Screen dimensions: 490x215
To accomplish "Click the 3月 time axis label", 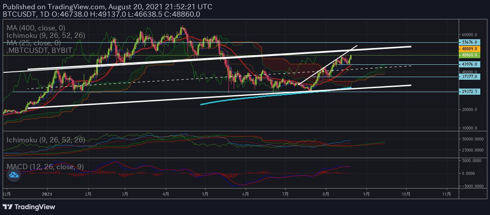I will (x=125, y=194).
